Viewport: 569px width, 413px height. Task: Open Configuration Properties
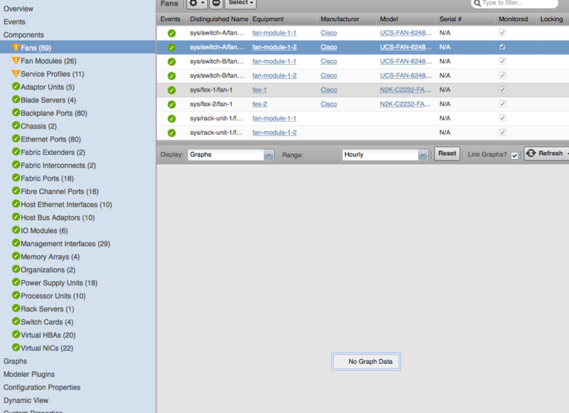tap(42, 387)
